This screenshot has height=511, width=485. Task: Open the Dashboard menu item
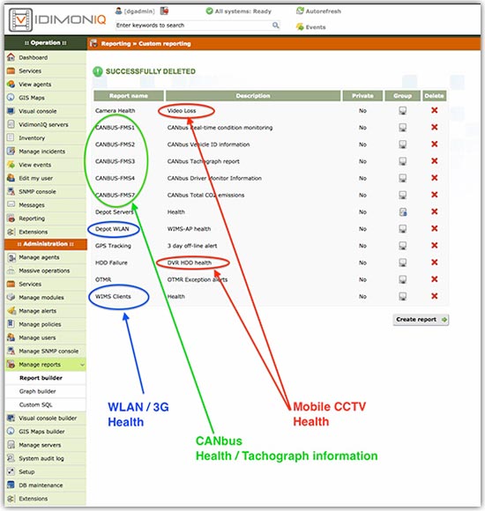[x=33, y=57]
